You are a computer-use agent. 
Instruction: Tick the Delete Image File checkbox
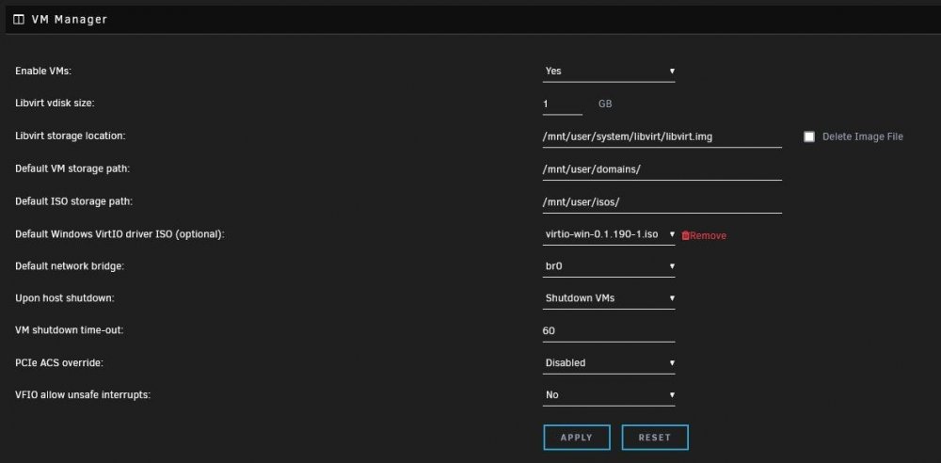click(x=809, y=136)
